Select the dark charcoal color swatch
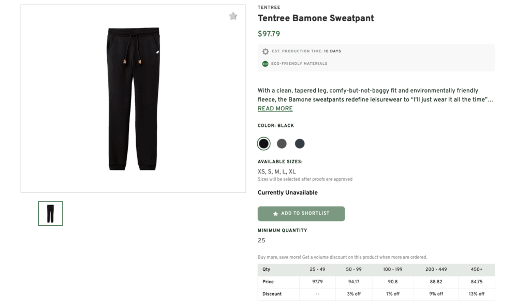 pyautogui.click(x=300, y=143)
